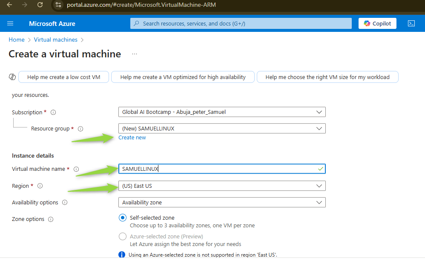Click Help me create a low cost VM

click(x=64, y=77)
